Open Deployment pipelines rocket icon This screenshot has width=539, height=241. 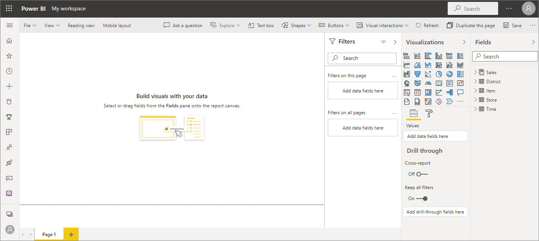[x=10, y=163]
